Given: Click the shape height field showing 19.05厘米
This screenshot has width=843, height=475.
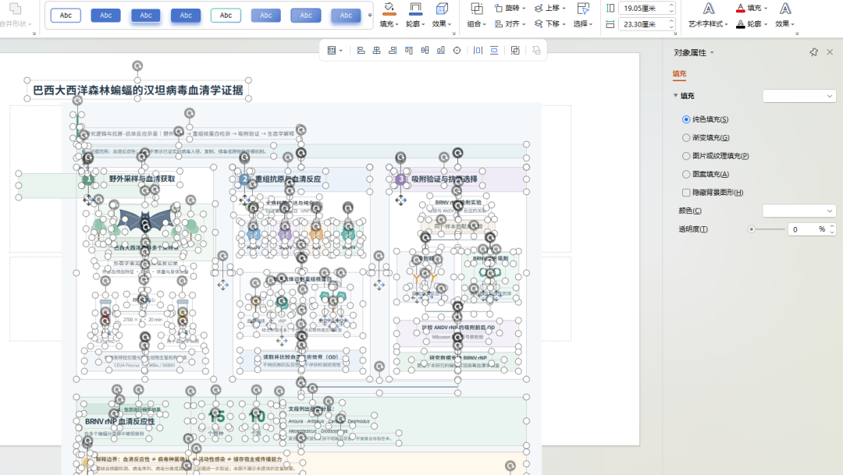Looking at the screenshot, I should (x=646, y=8).
